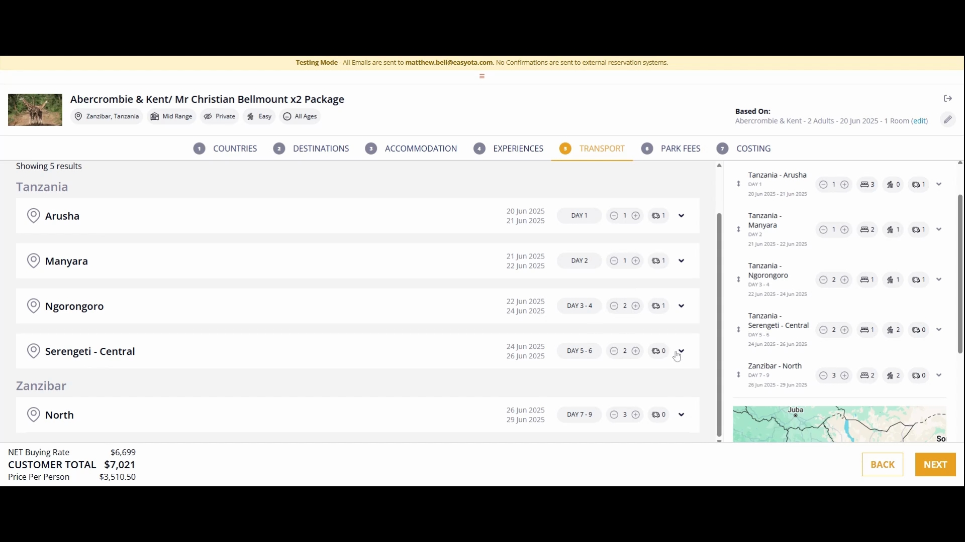Click the sidebar summary vertical scrollbar
Screen dimensions: 965x542
coord(960,274)
